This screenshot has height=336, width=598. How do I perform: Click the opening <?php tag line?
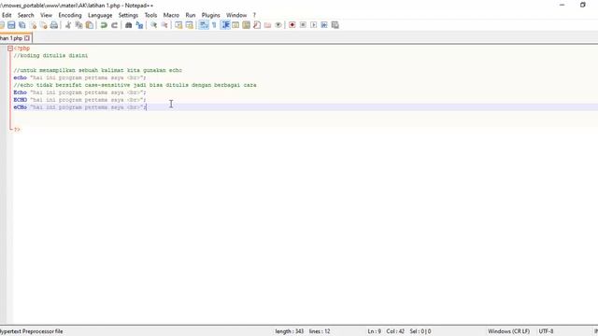[x=21, y=49]
